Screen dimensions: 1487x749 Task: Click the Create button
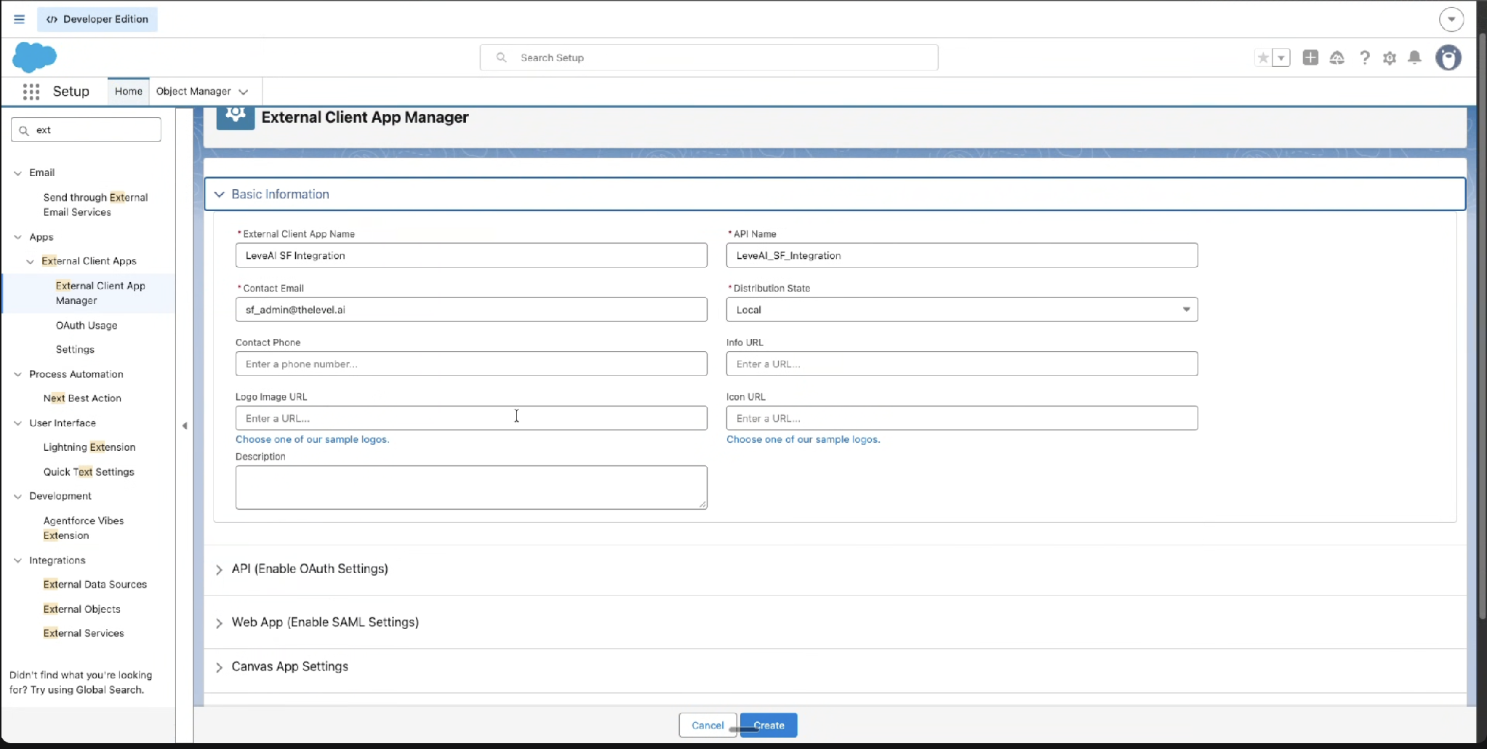[x=769, y=725]
